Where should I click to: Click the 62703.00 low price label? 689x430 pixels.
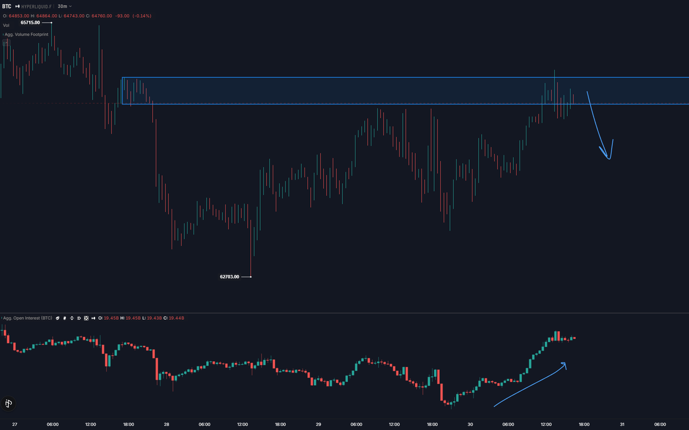[x=229, y=277]
